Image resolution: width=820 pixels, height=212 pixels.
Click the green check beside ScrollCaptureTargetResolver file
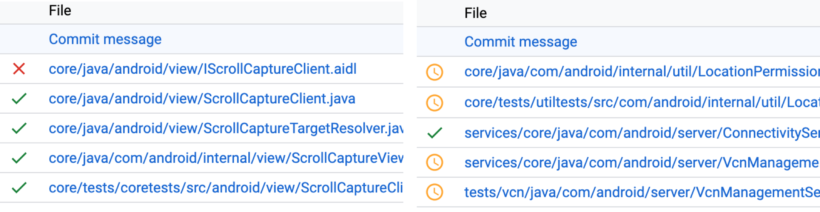point(19,128)
